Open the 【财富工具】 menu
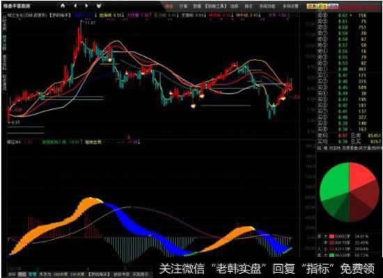Image resolution: width=383 pixels, height=278 pixels. pyautogui.click(x=216, y=6)
